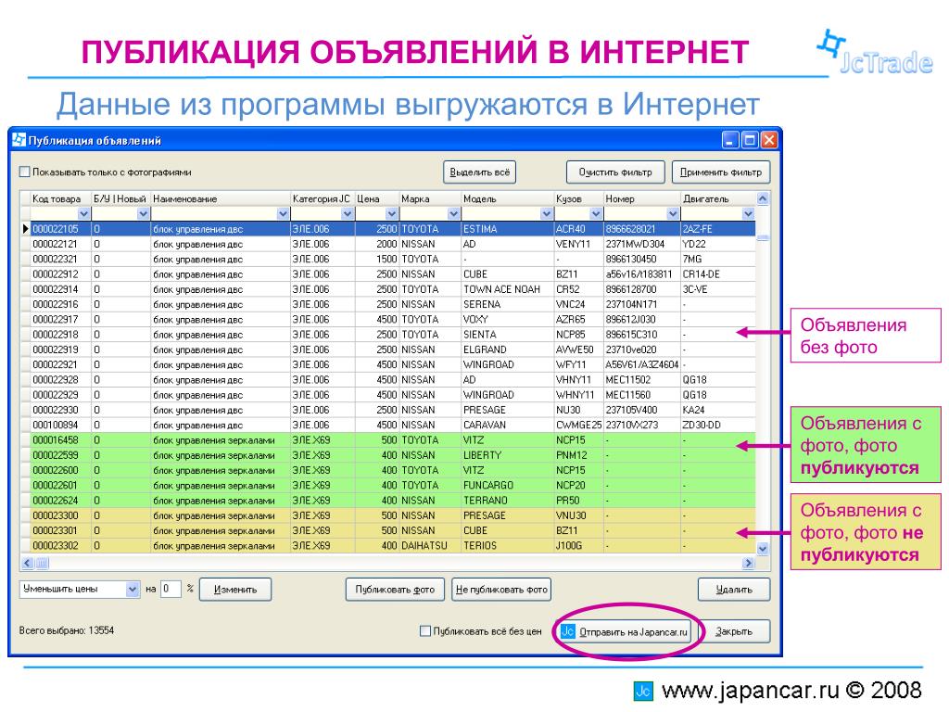
Task: Click the percent value input field
Action: click(x=171, y=589)
